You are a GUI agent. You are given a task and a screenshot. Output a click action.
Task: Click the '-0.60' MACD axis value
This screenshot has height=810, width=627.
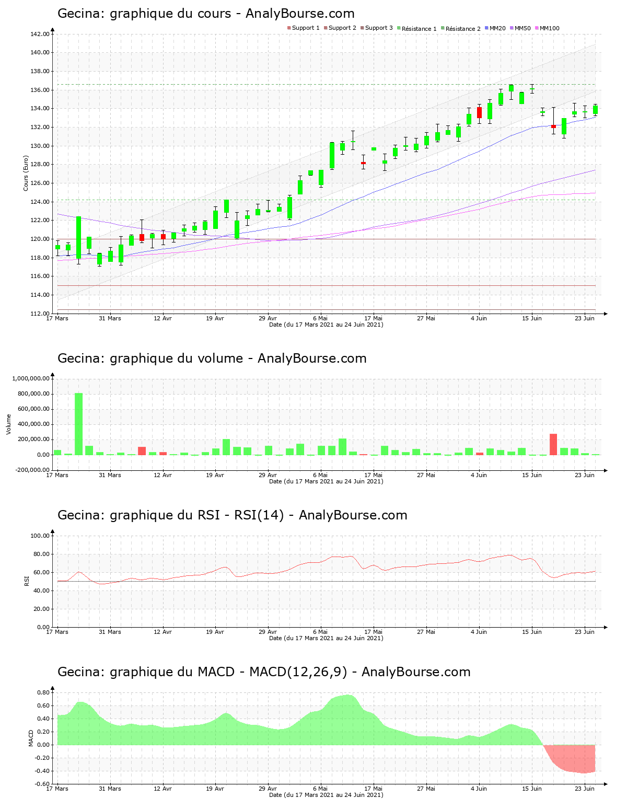pos(42,784)
